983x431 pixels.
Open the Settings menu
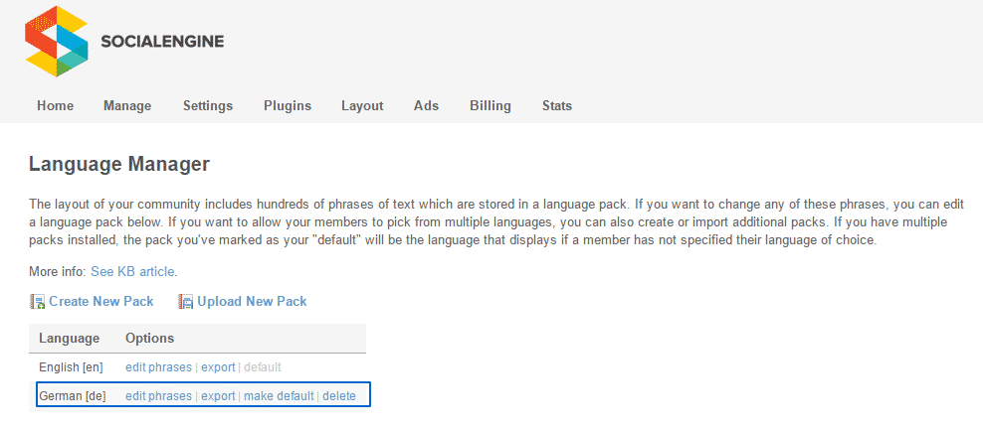(x=207, y=105)
